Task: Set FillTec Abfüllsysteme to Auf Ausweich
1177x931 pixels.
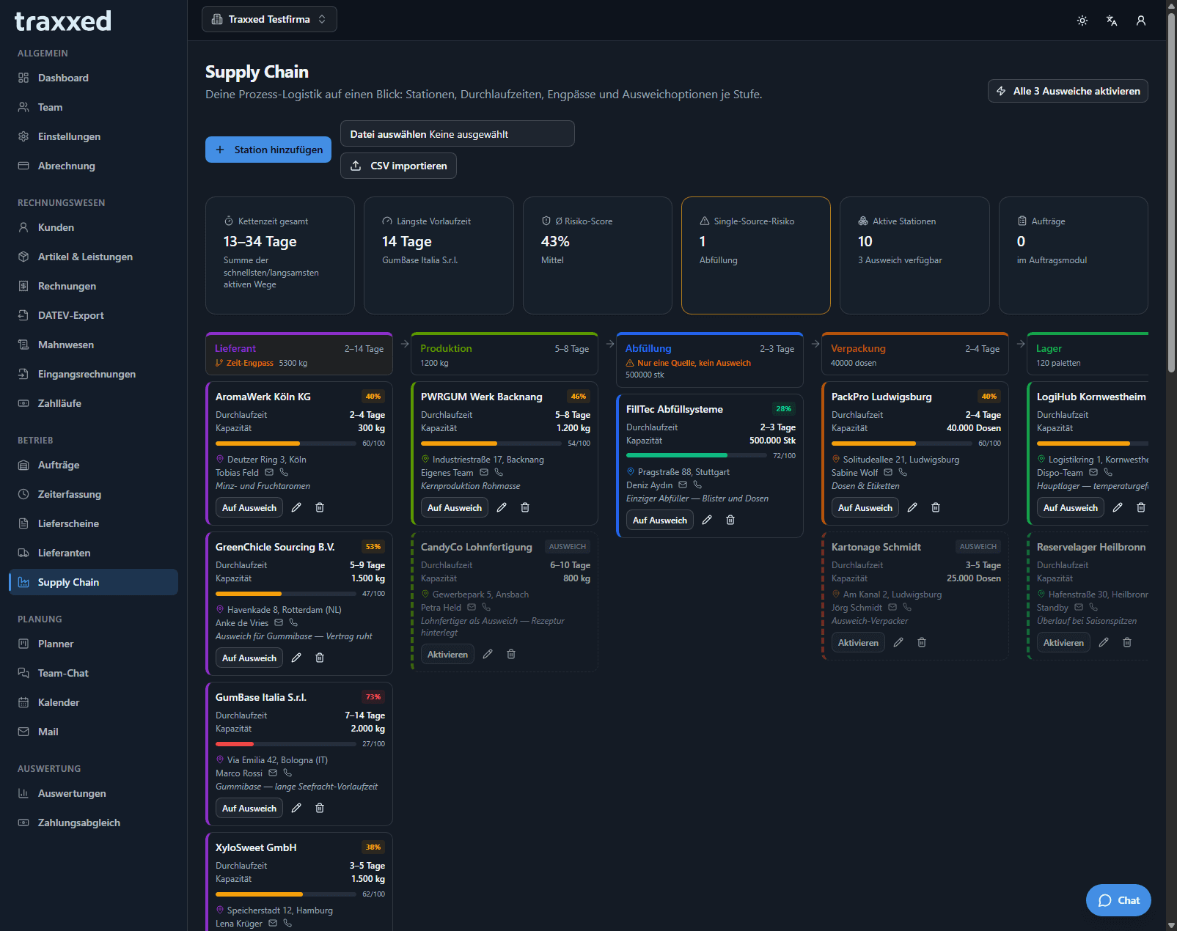Action: tap(660, 520)
